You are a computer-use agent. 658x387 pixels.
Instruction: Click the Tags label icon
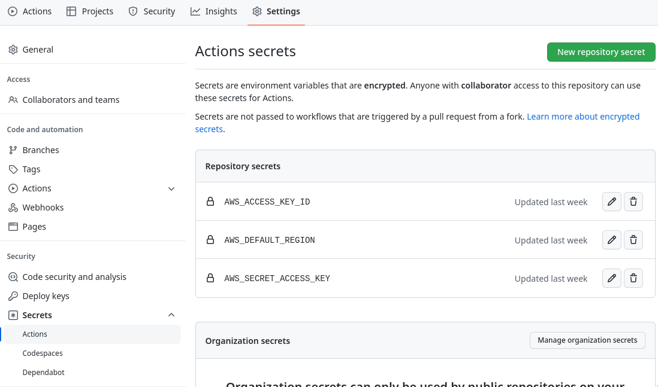click(13, 169)
